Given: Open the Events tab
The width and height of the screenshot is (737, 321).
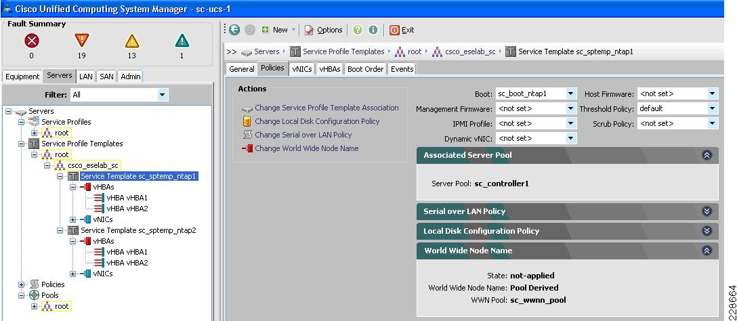Looking at the screenshot, I should point(402,69).
